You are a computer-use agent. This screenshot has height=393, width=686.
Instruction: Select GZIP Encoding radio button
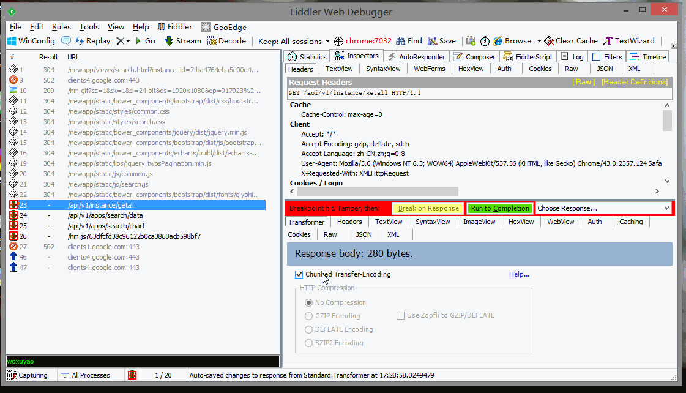click(308, 316)
